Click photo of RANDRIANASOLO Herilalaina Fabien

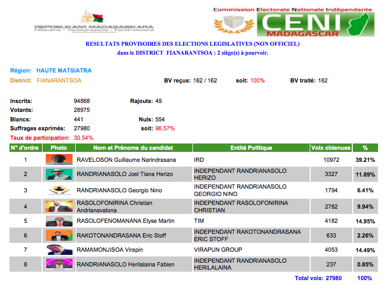pos(59,264)
